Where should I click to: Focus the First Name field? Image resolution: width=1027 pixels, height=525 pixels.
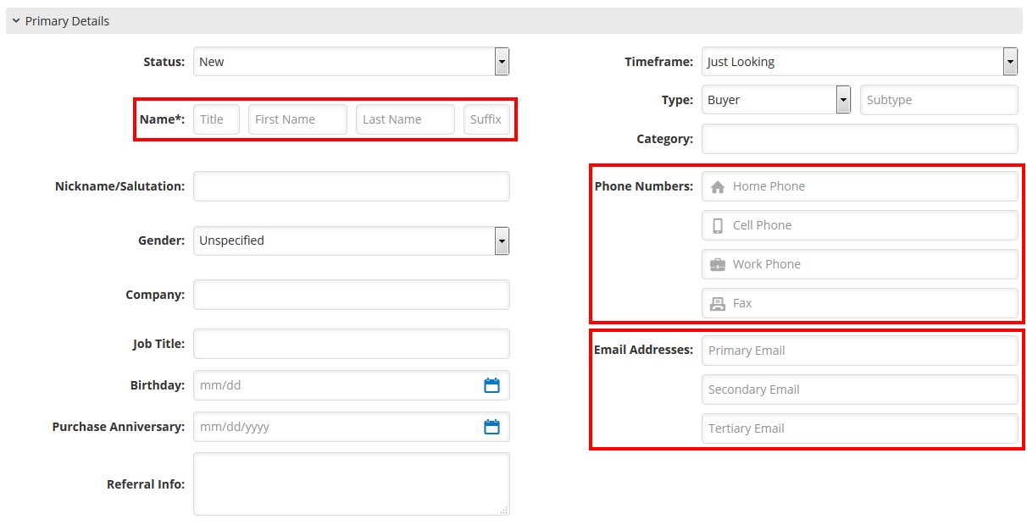297,119
